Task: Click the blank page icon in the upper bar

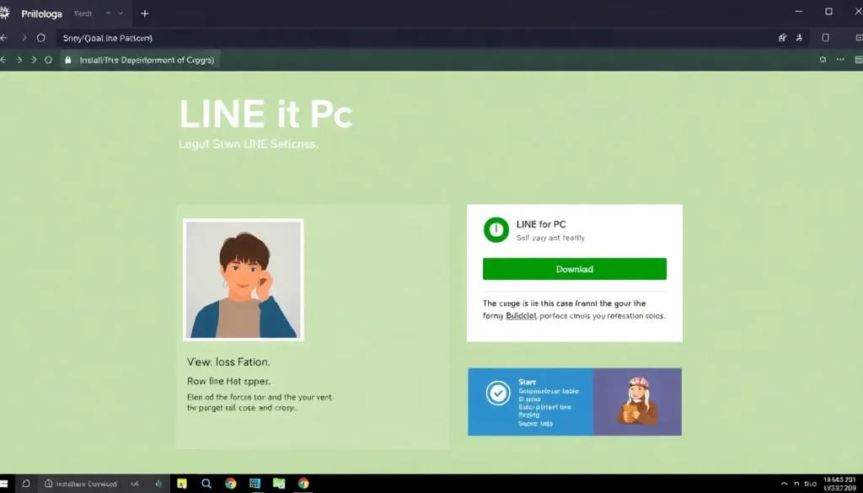Action: point(826,38)
